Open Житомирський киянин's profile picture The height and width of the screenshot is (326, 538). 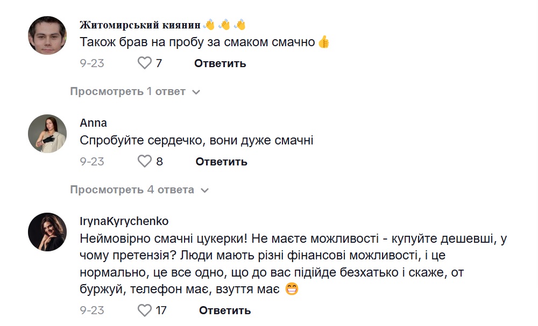click(47, 35)
